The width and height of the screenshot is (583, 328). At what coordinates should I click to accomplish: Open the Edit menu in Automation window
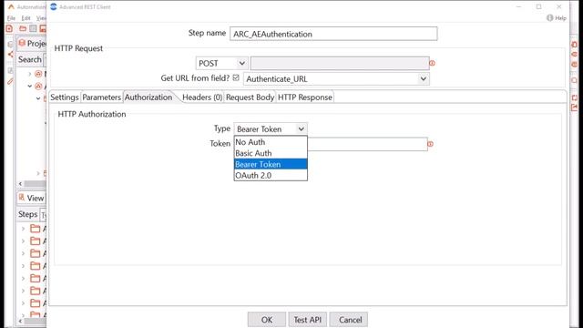(x=26, y=18)
